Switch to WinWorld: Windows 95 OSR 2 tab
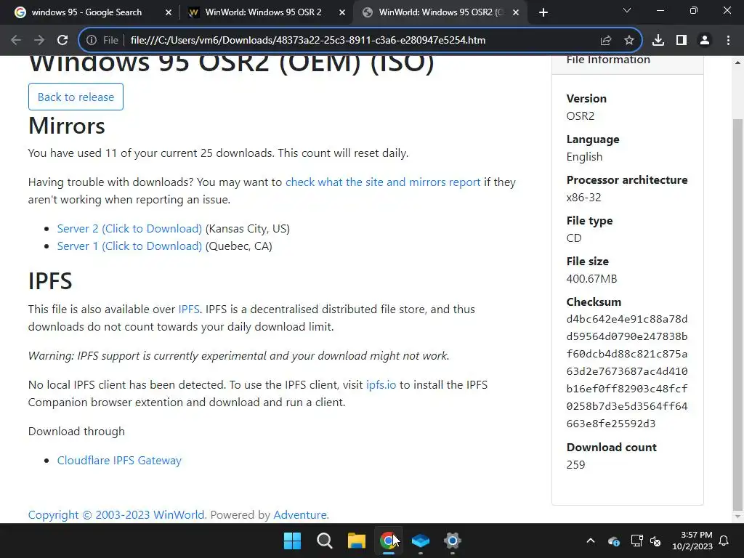The width and height of the screenshot is (744, 558). click(263, 12)
